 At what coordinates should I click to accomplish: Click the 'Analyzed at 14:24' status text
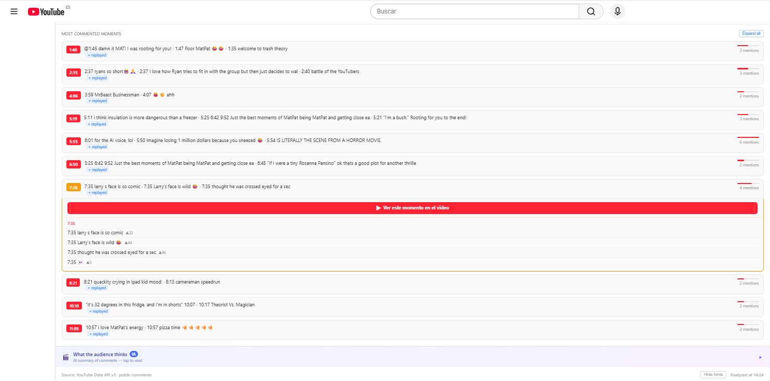pyautogui.click(x=747, y=375)
